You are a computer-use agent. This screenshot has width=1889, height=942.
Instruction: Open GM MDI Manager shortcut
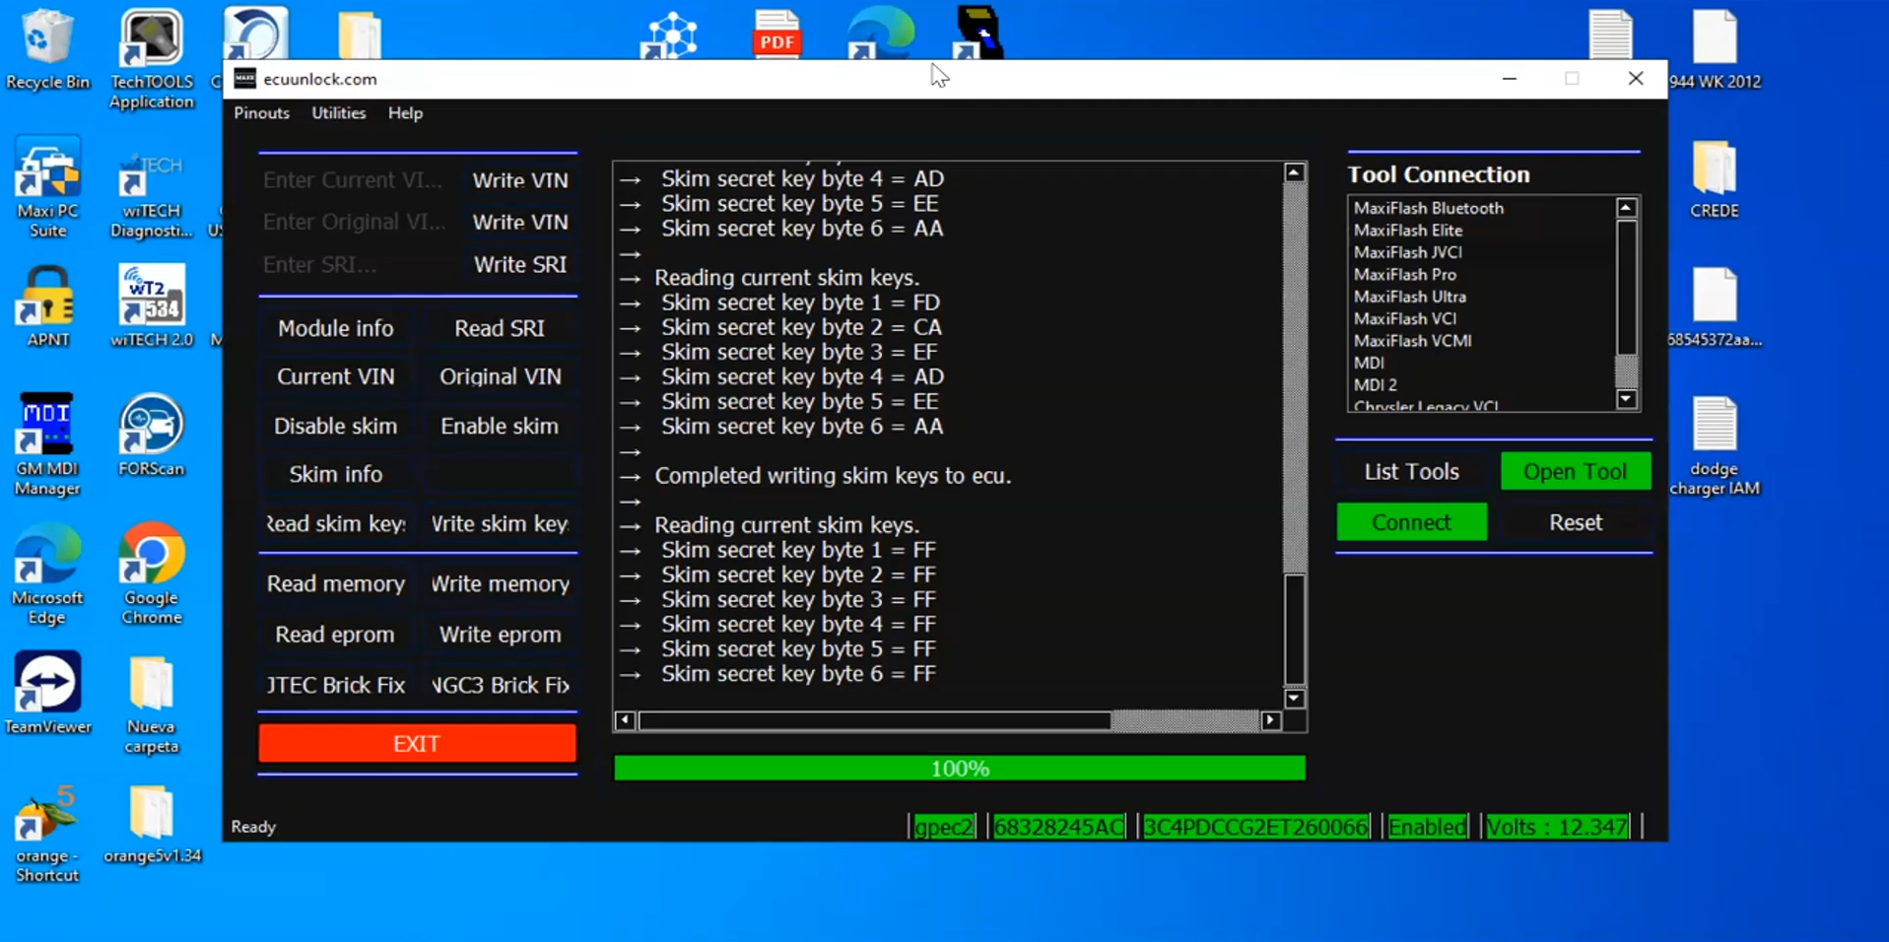pyautogui.click(x=46, y=443)
